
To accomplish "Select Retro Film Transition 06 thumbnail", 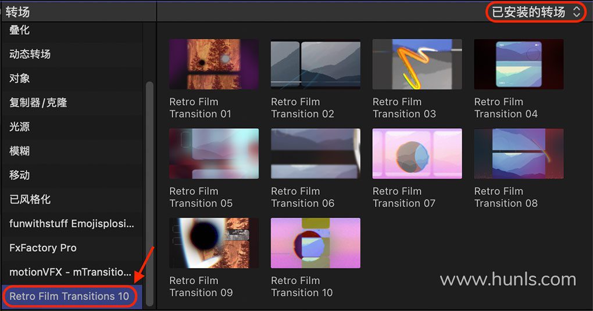I will click(315, 153).
